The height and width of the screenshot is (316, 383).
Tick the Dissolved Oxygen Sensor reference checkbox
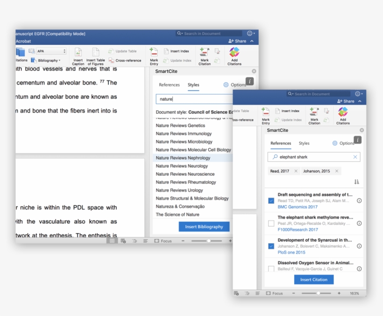271,268
